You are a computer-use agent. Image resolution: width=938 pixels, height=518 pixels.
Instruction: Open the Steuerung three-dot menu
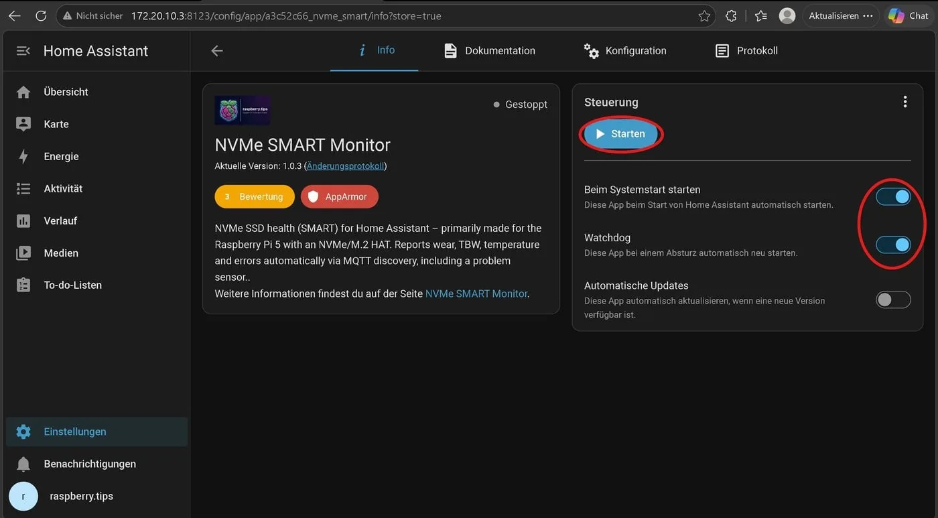905,102
